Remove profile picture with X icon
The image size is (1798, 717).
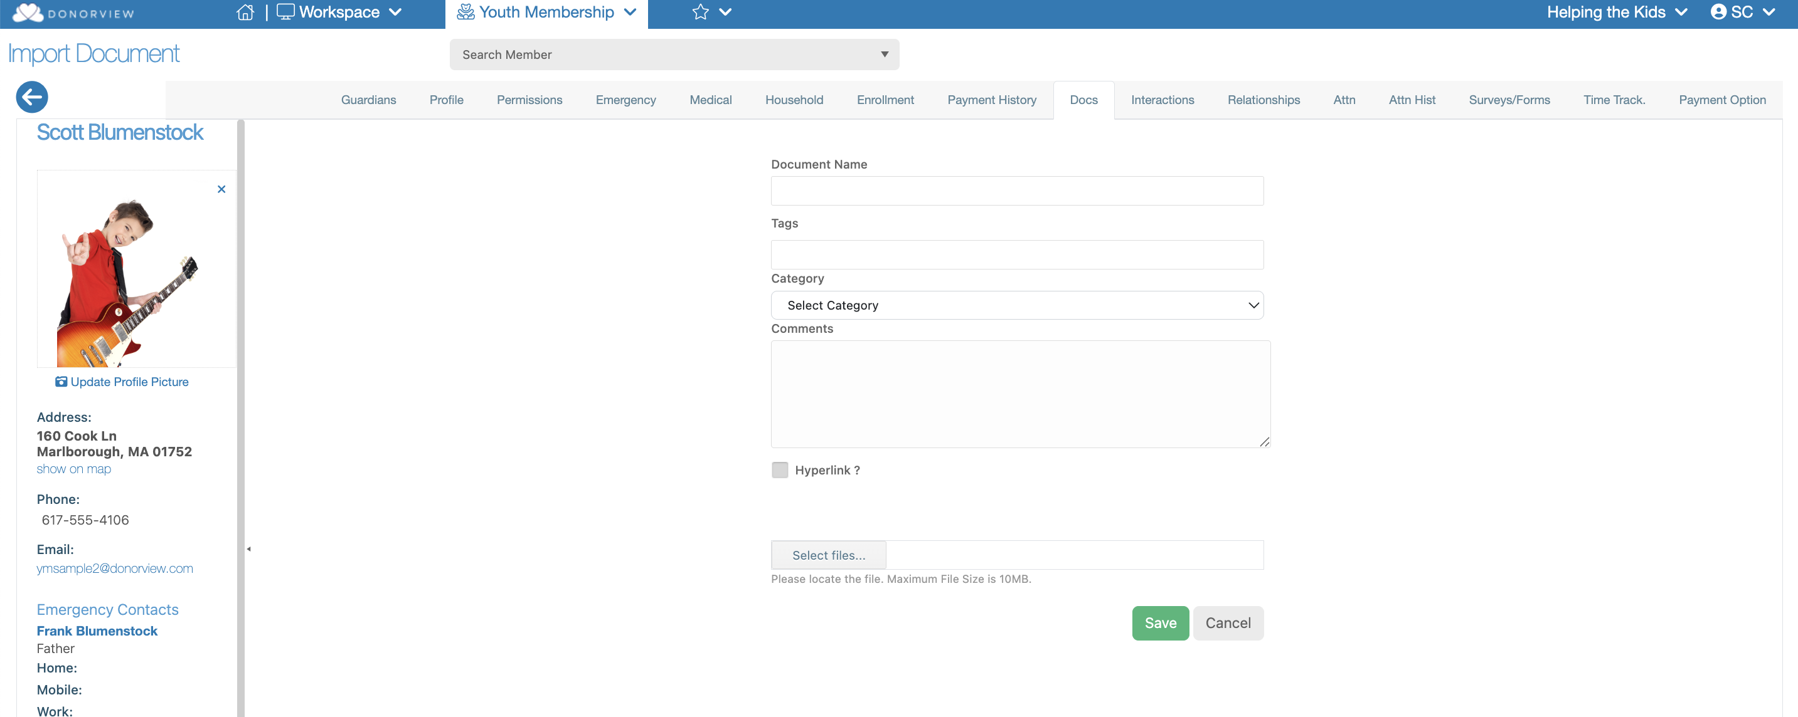(x=221, y=189)
